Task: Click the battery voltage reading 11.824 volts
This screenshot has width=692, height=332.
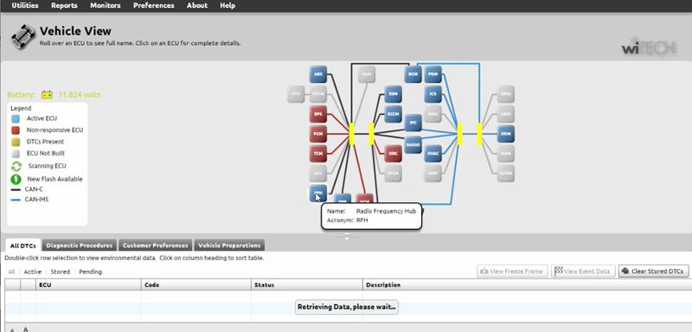Action: coord(80,94)
